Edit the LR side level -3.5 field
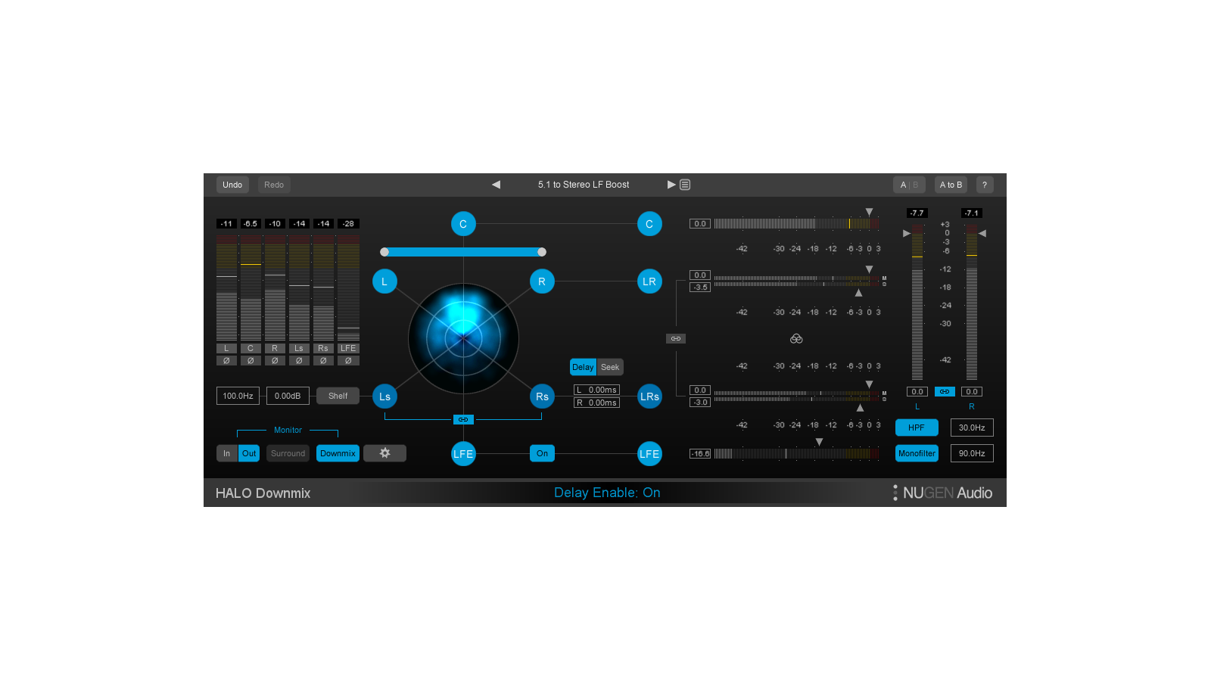This screenshot has height=681, width=1211. pos(700,288)
